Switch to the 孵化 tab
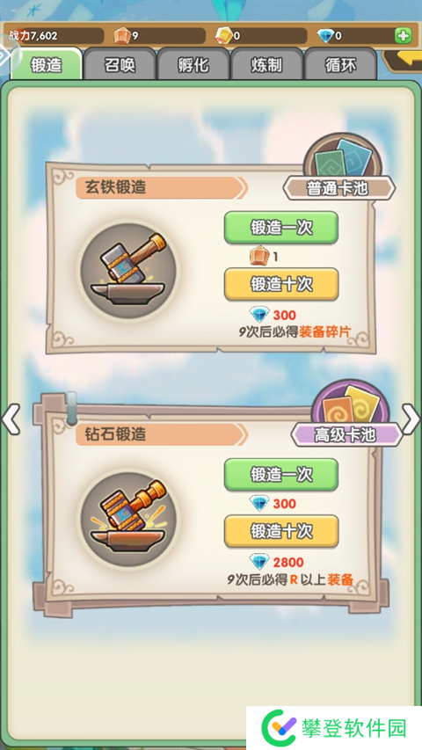 click(x=193, y=64)
